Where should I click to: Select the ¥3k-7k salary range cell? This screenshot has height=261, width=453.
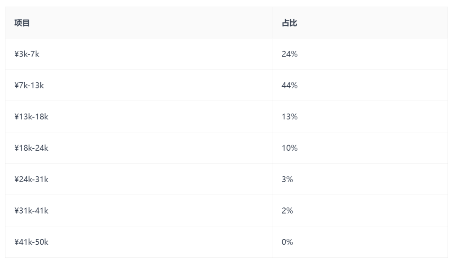pos(27,54)
